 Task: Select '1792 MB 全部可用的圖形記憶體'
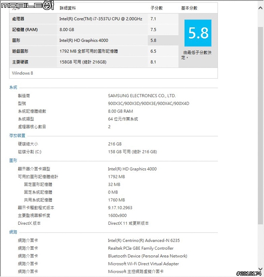89,51
